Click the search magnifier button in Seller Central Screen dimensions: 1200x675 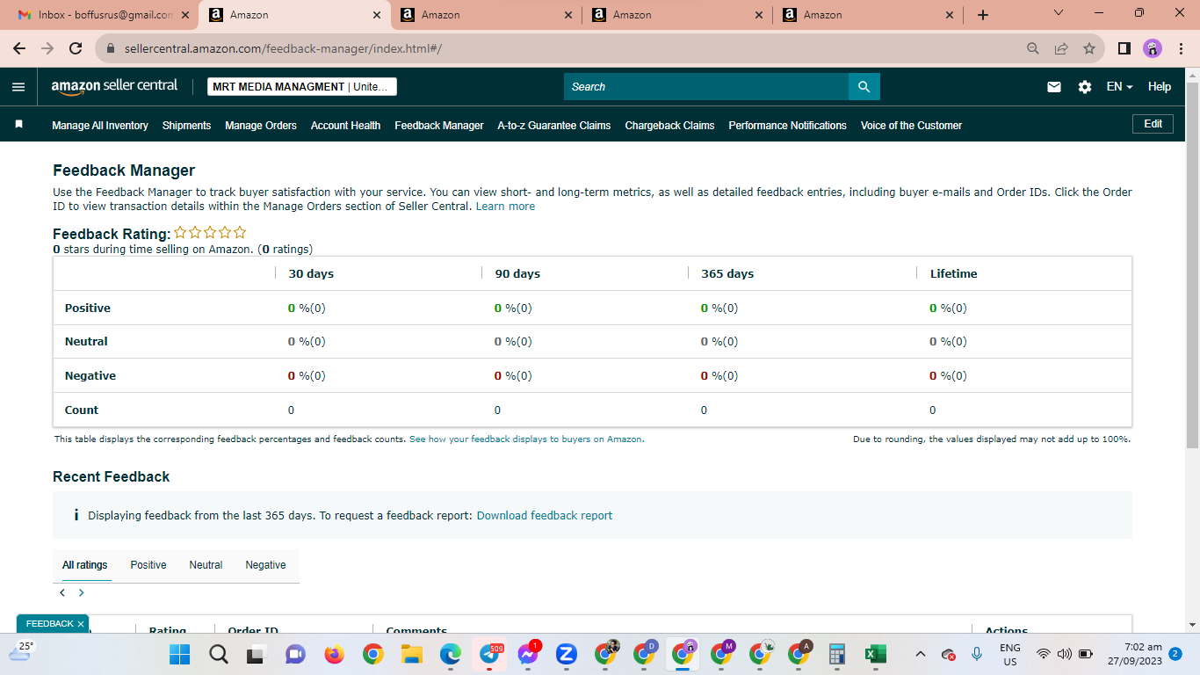tap(864, 87)
